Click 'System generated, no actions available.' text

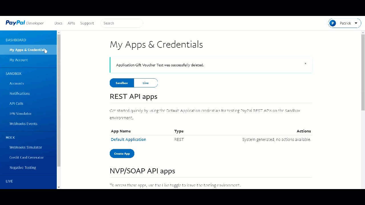pos(277,140)
